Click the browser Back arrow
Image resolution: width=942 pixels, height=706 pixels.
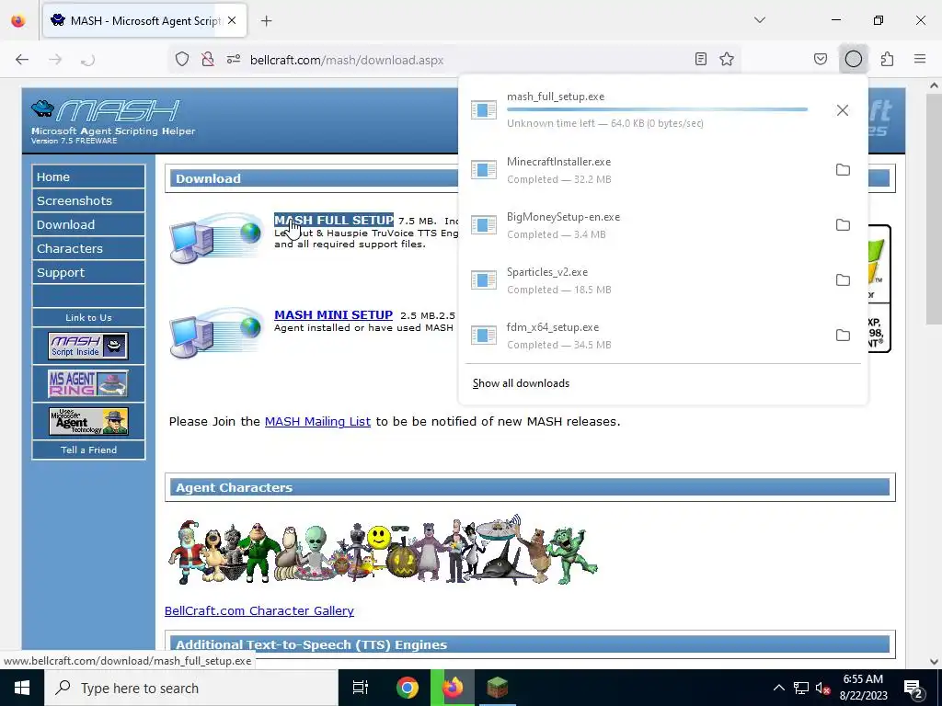click(22, 60)
